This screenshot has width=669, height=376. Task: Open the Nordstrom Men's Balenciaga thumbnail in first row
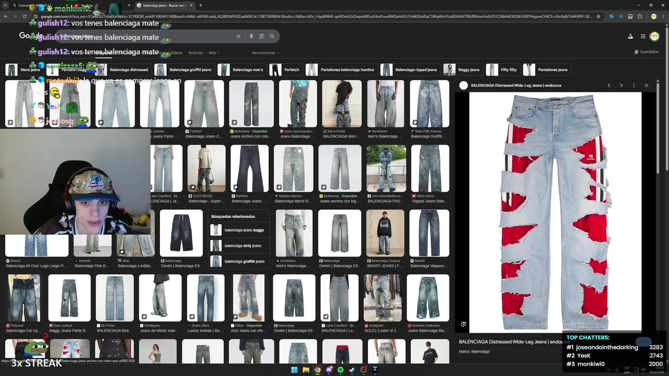385,103
